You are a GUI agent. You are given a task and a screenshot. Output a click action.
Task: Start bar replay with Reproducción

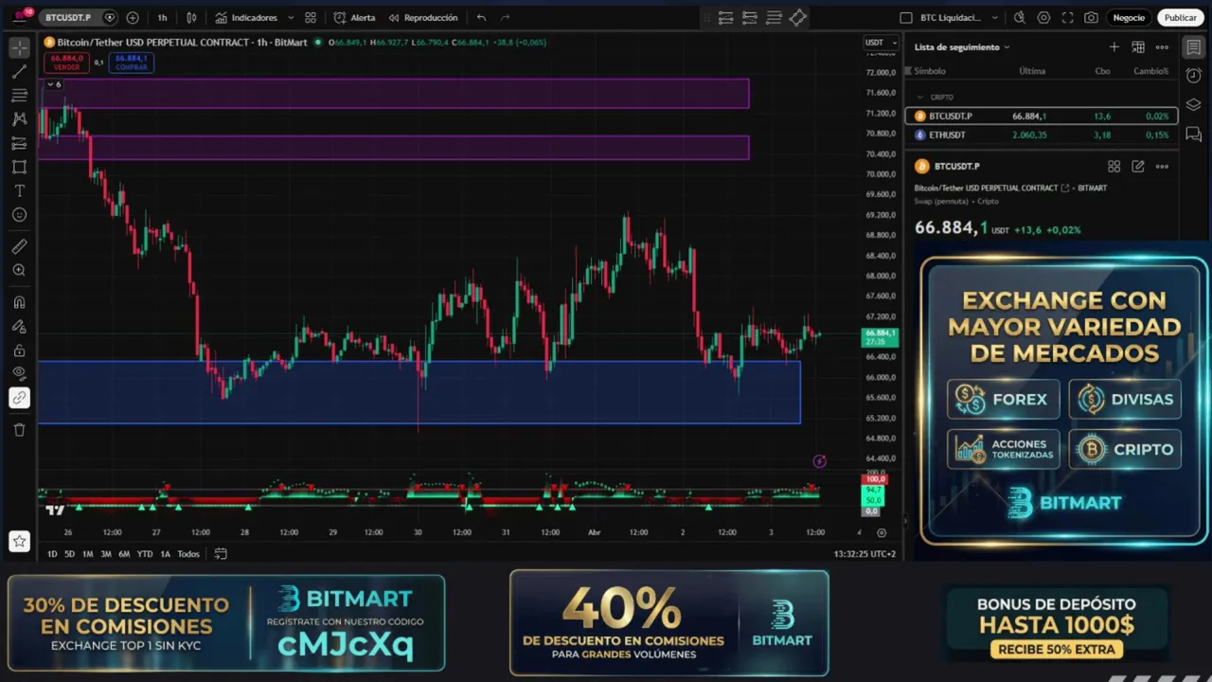tap(422, 17)
